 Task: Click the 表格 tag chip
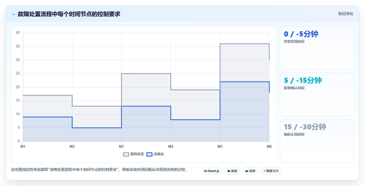232,171
